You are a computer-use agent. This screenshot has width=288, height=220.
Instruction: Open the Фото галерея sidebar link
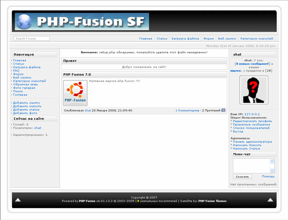tap(24, 88)
